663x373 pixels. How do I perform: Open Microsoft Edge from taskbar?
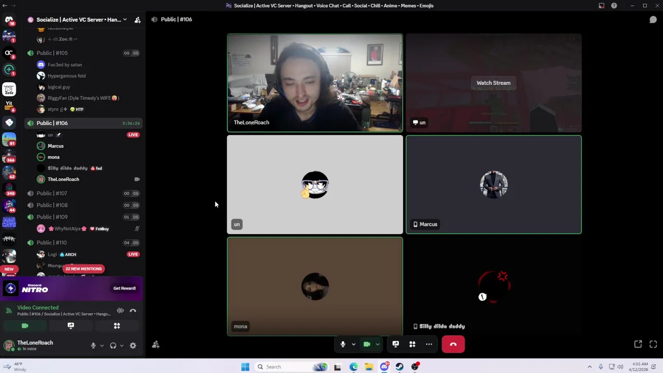tap(353, 367)
